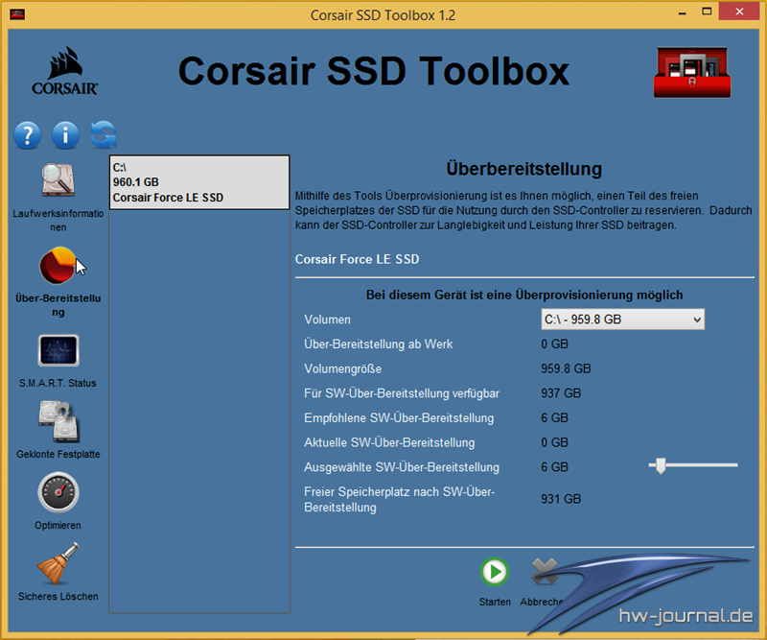
Task: Maximize the Corsair SSD Toolbox window
Action: point(707,12)
